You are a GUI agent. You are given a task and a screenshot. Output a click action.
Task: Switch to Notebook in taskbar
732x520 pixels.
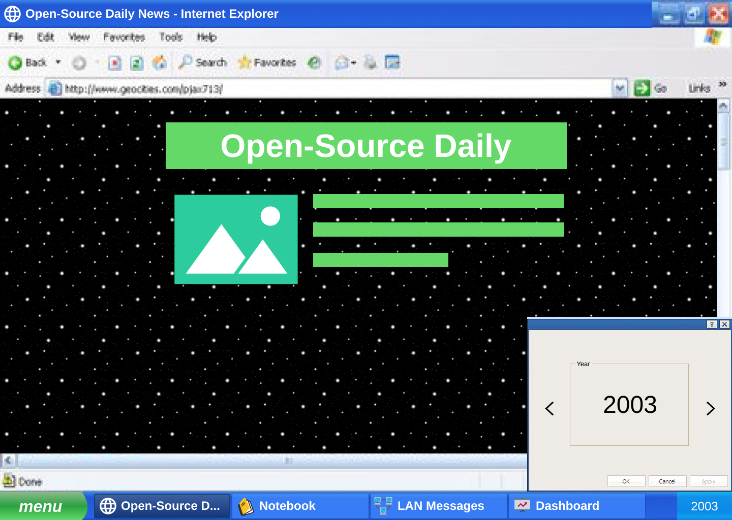(x=300, y=506)
